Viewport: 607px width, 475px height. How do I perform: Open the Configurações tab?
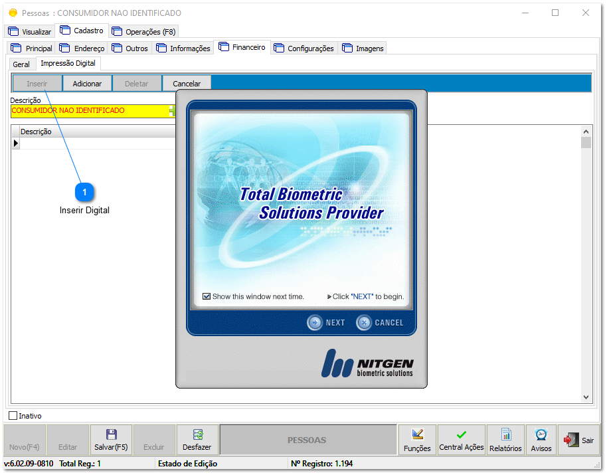pos(304,48)
